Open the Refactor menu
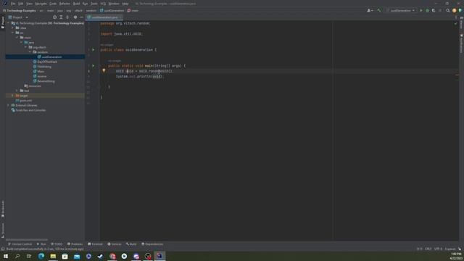This screenshot has height=261, width=464. [65, 4]
